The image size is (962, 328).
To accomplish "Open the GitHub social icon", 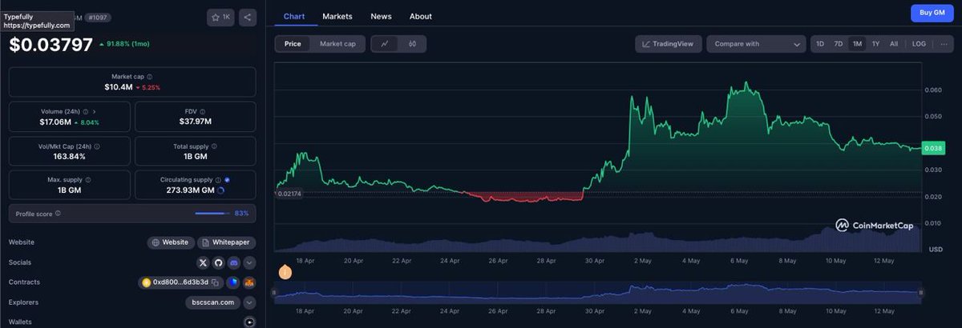I will pyautogui.click(x=219, y=262).
